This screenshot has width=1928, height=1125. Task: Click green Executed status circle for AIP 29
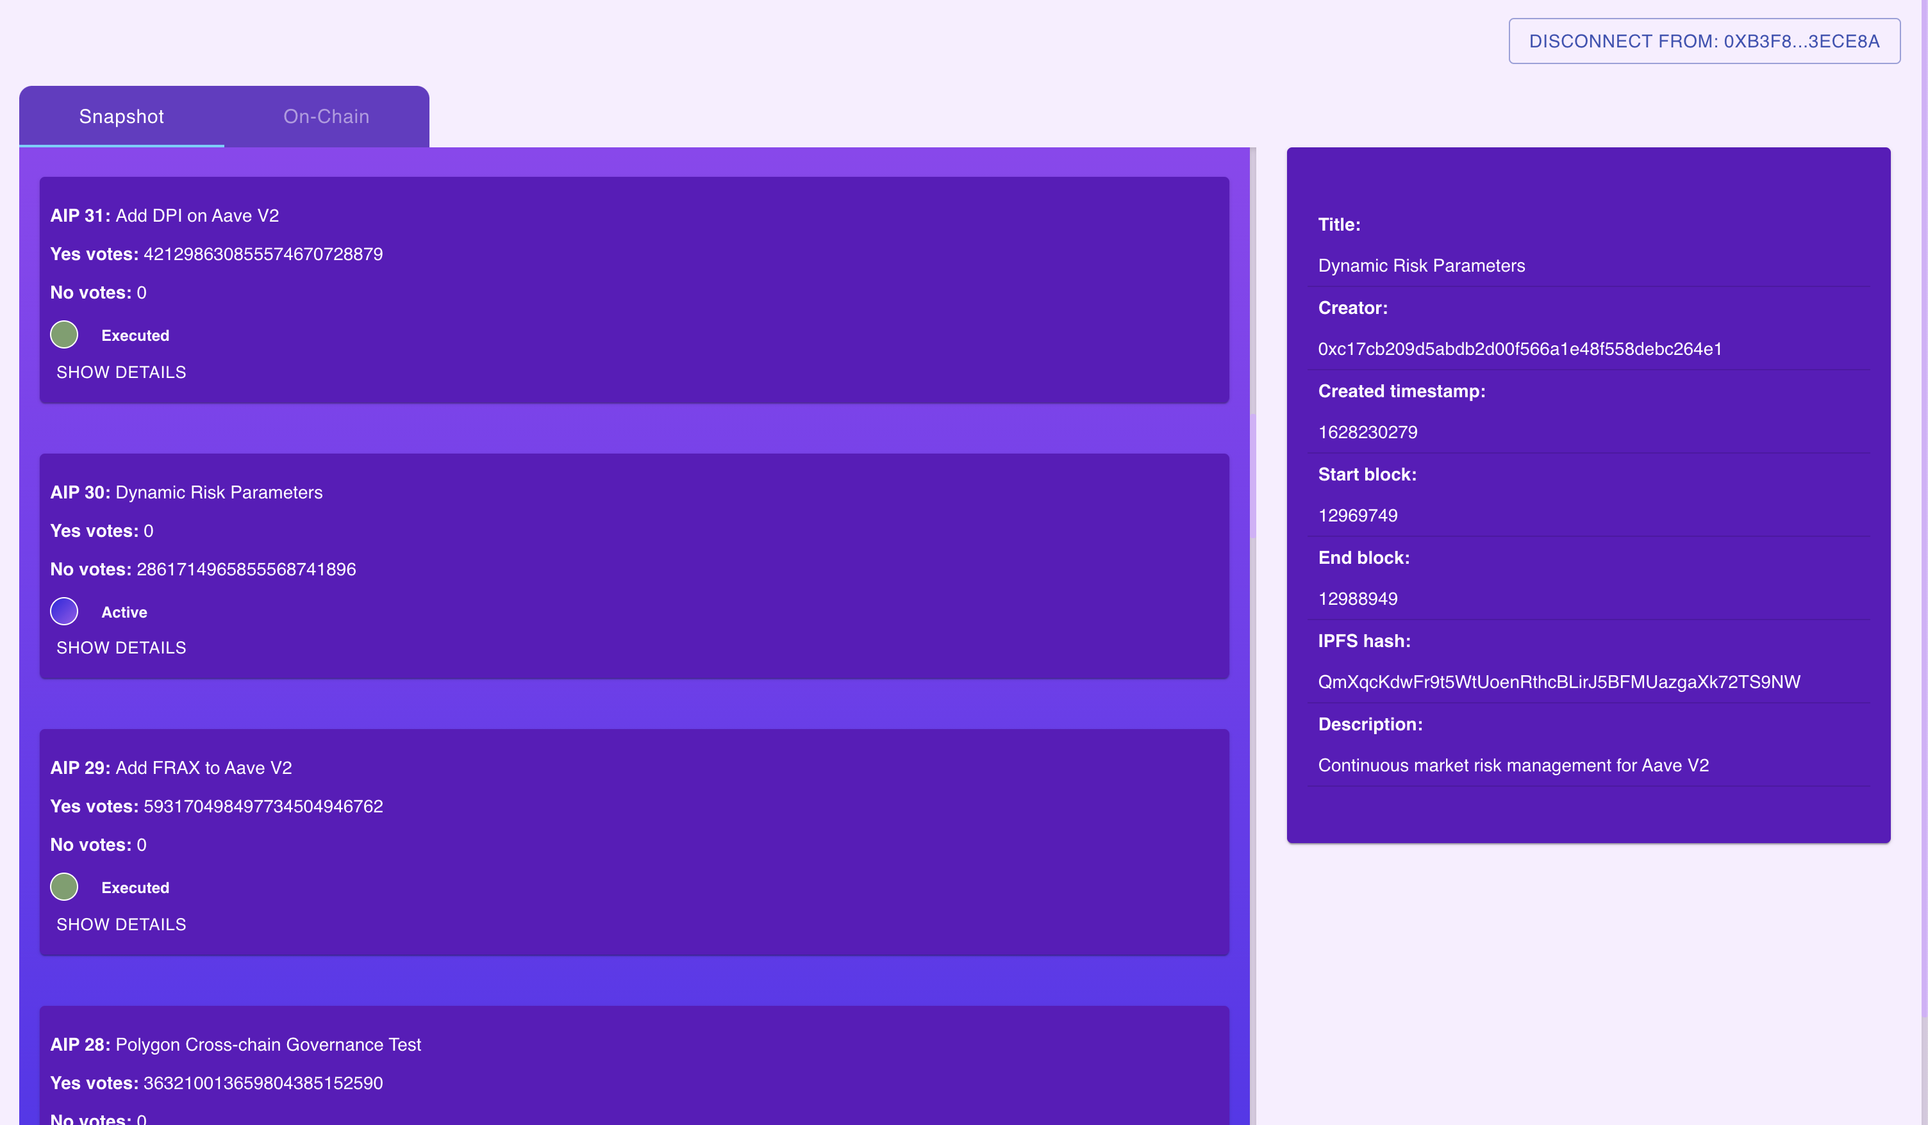(64, 887)
